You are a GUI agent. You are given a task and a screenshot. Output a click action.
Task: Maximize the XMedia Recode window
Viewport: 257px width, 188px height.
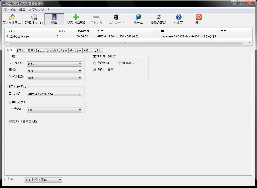point(241,3)
